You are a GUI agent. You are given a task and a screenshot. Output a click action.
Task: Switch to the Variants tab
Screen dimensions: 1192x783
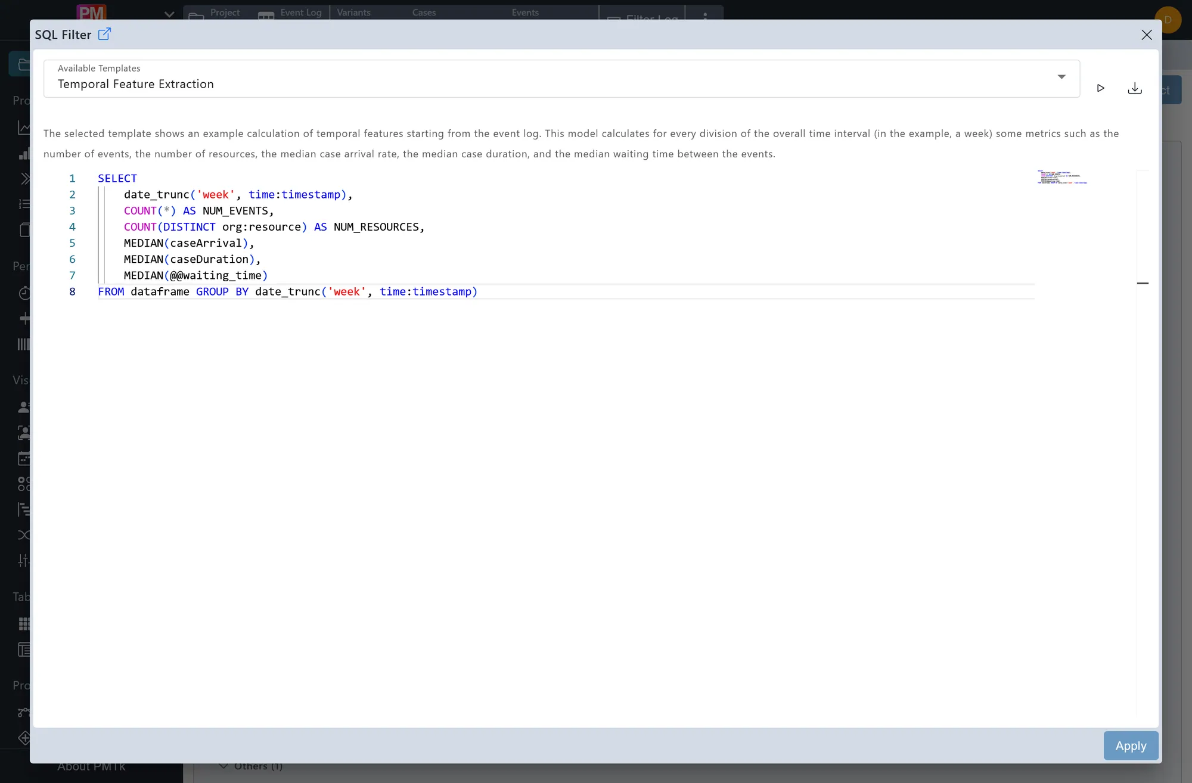tap(353, 13)
